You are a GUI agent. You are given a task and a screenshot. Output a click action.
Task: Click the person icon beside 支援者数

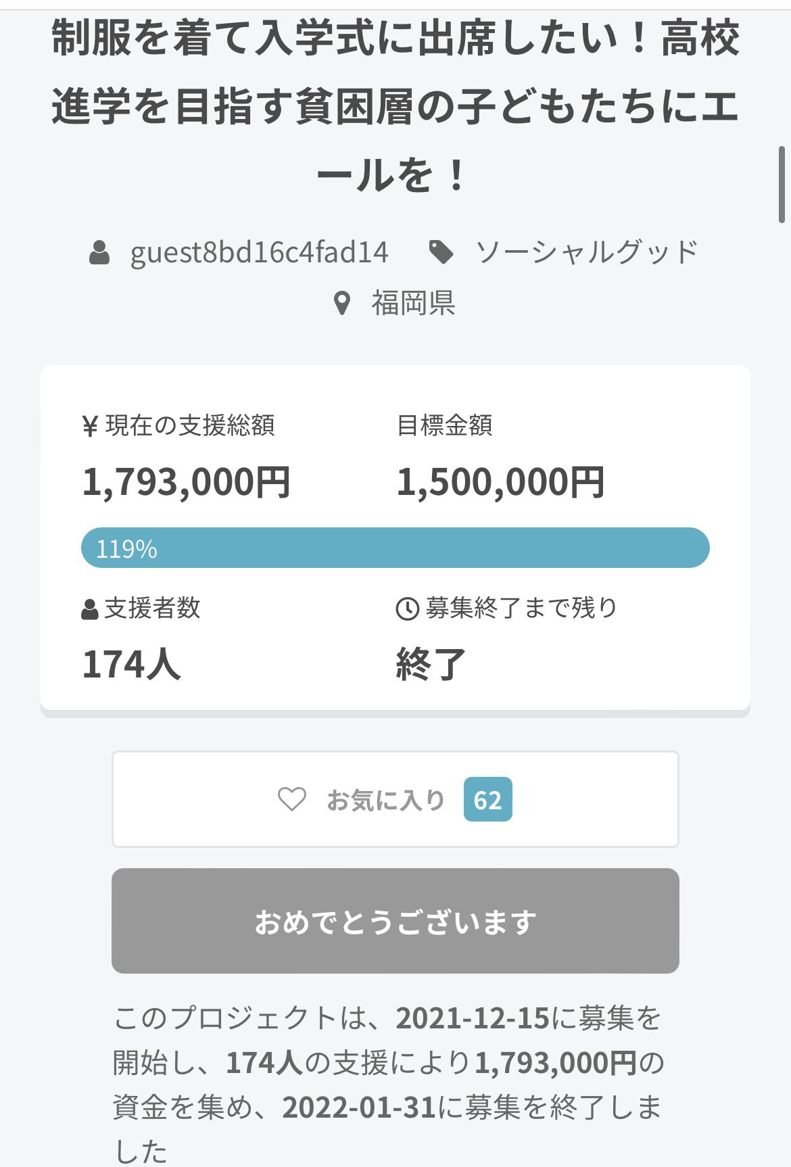coord(89,609)
